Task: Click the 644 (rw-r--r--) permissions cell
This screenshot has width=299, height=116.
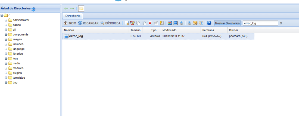Action: point(212,36)
